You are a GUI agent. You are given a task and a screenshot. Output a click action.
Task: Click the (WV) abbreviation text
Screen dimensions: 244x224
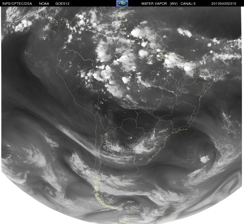(174, 4)
